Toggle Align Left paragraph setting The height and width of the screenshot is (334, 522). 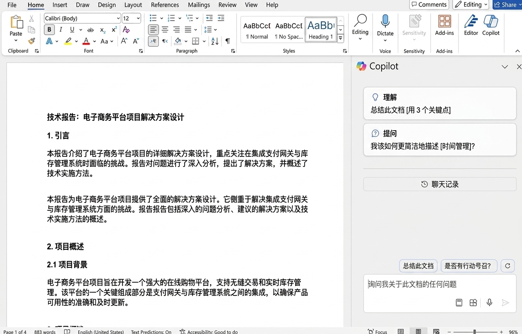(153, 29)
